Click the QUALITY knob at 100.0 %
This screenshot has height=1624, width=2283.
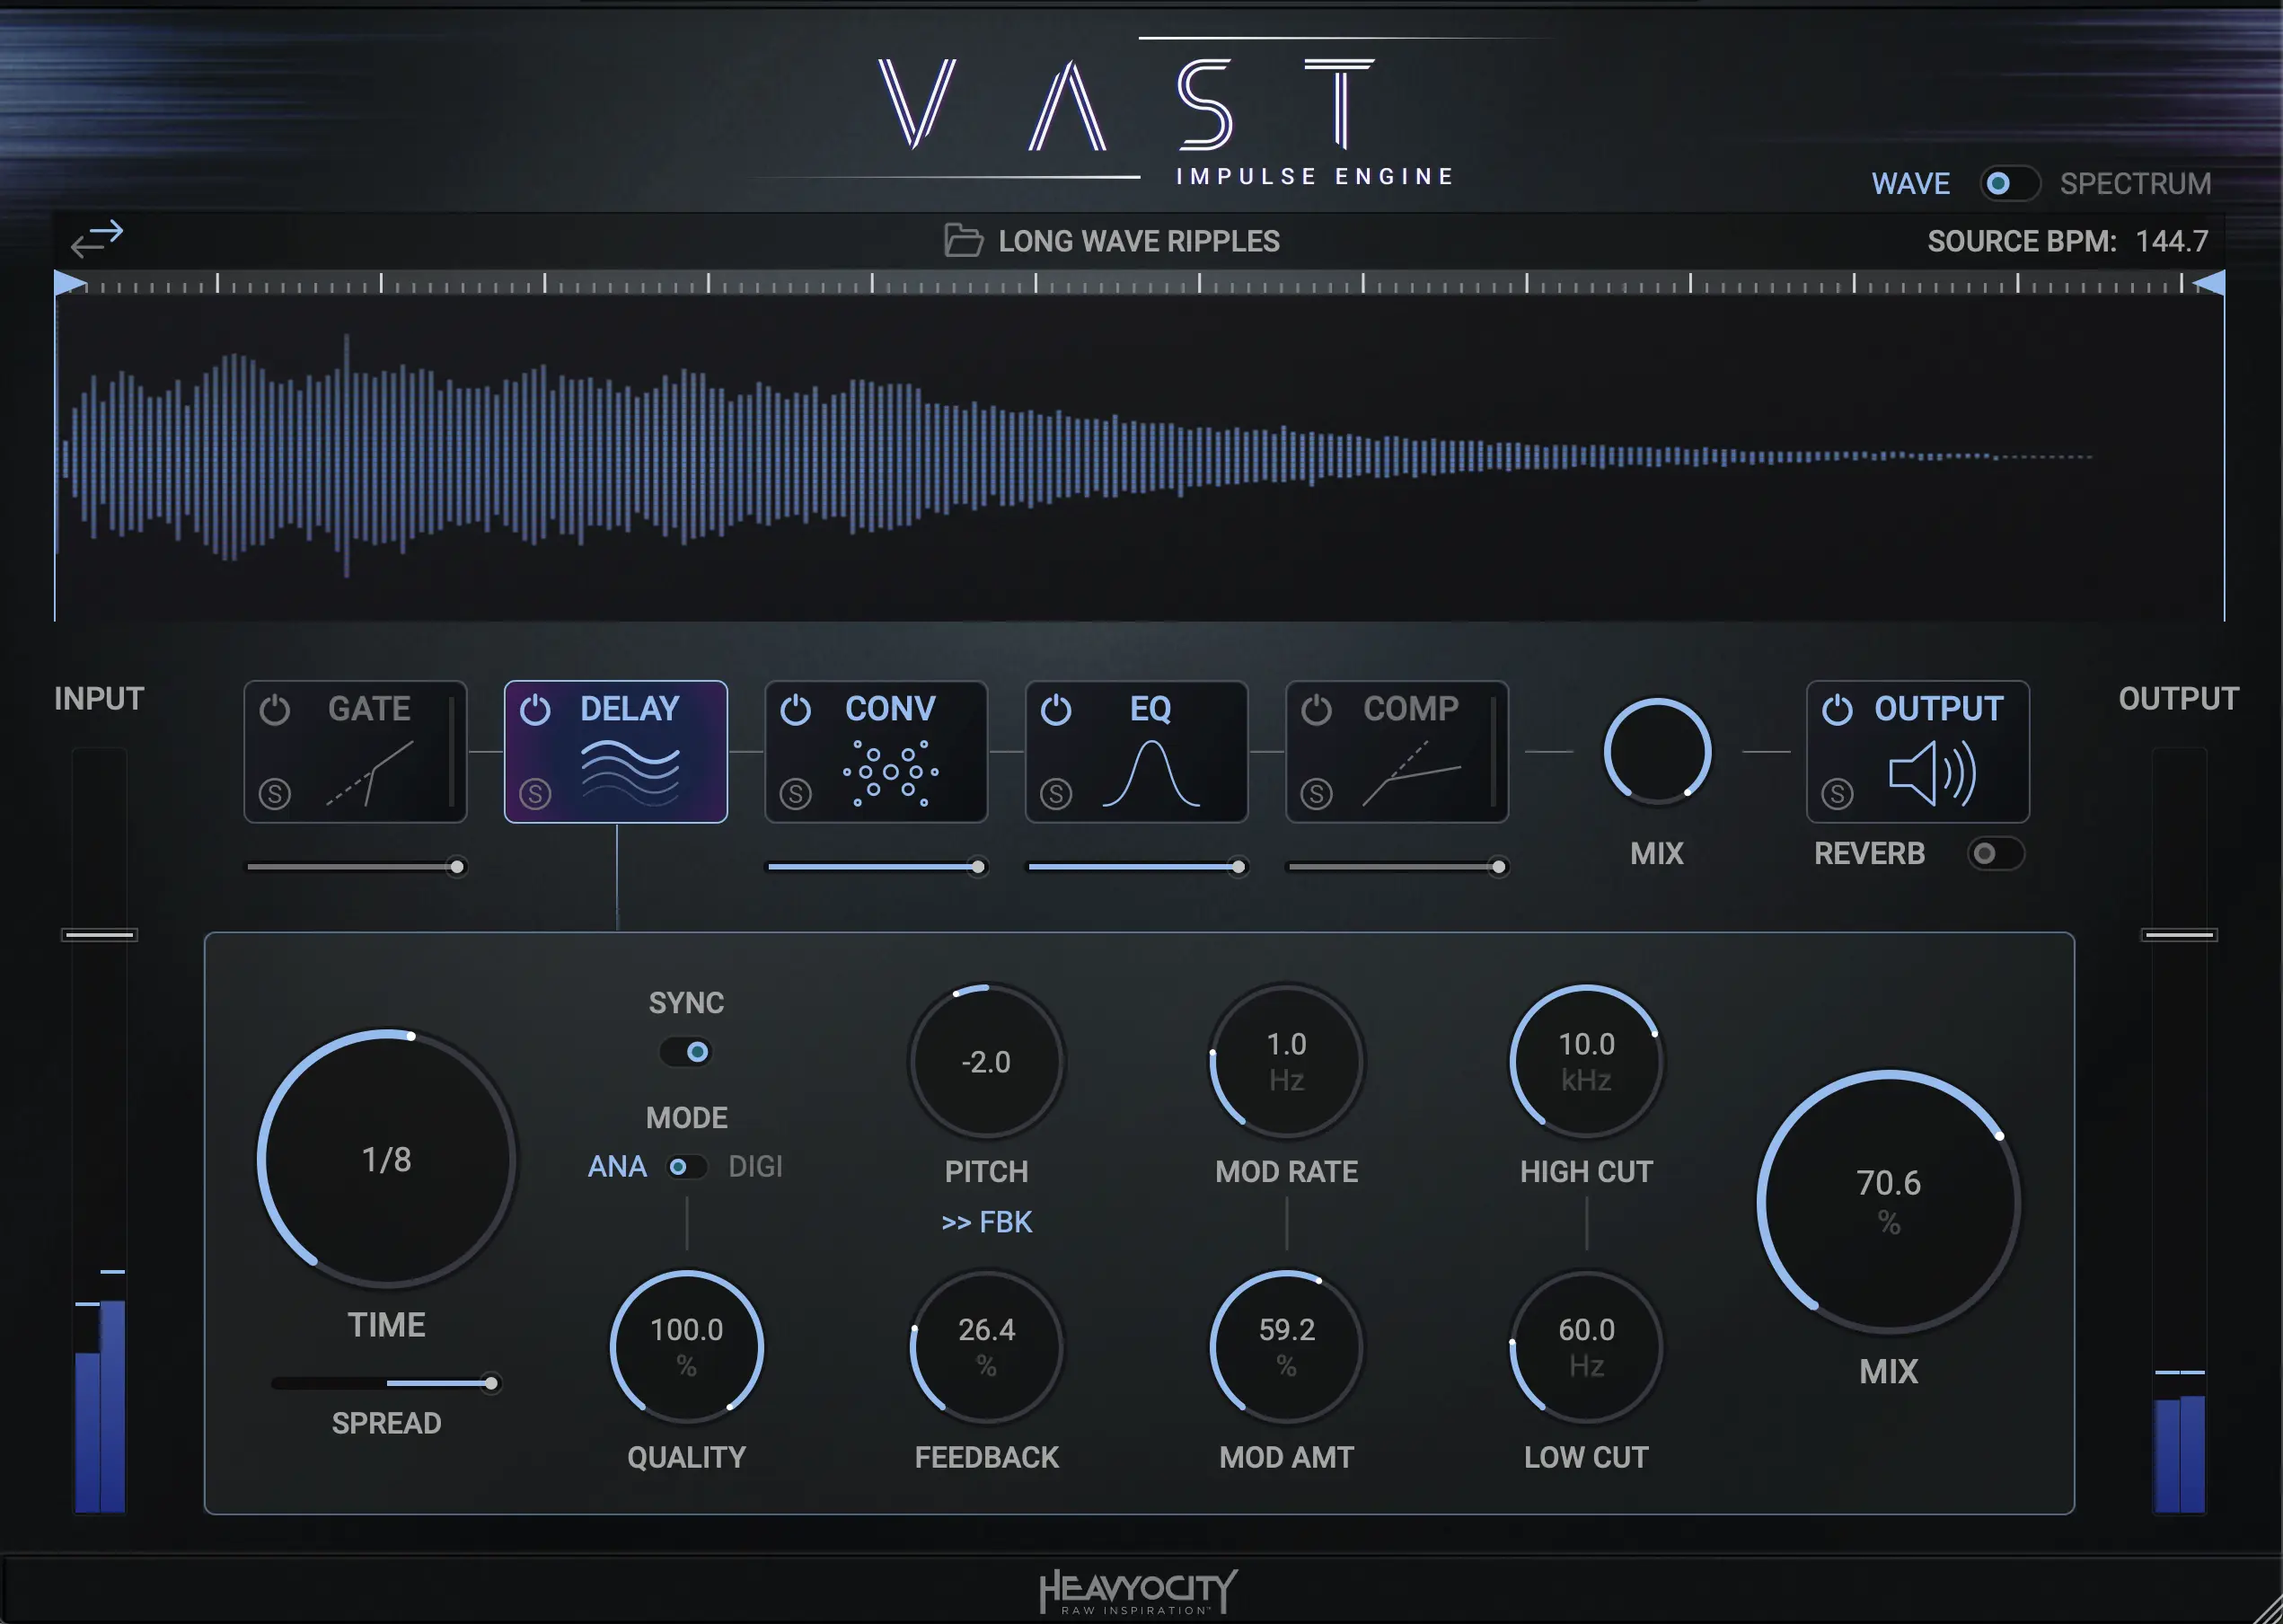coord(687,1347)
